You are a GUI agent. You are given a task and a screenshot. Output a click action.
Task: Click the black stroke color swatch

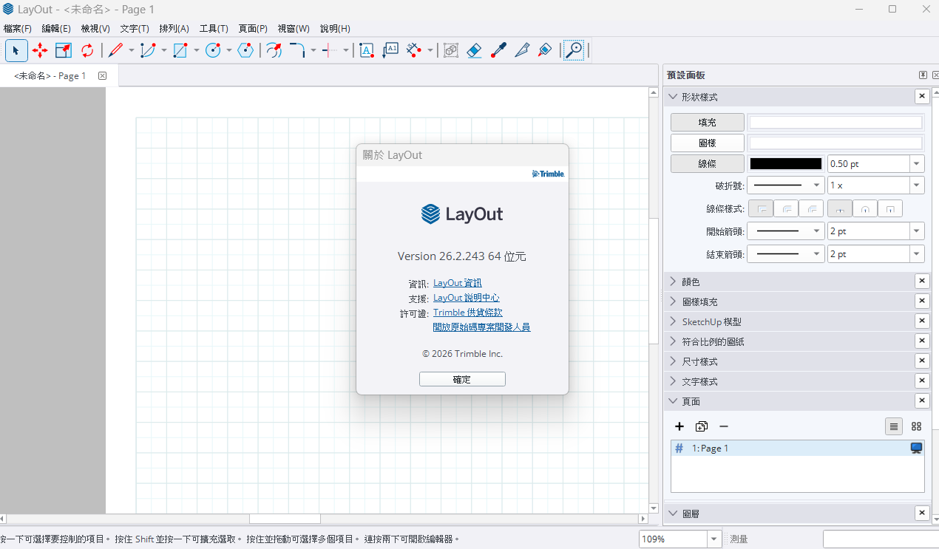coord(786,164)
